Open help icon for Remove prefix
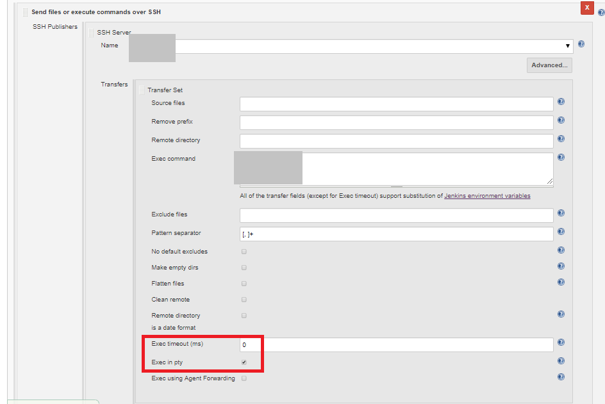Screen dimensions: 605x404 click(x=561, y=120)
